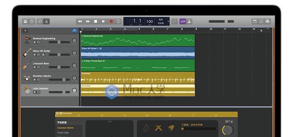Open the scissors Editors button
Viewport: 293px width, 137px height.
[46, 21]
